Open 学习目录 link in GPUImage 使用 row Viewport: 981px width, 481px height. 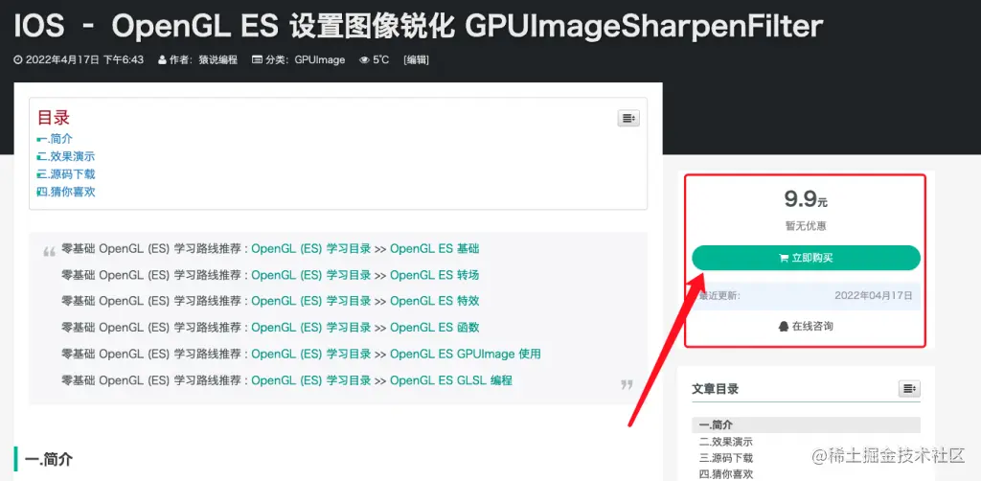[311, 354]
